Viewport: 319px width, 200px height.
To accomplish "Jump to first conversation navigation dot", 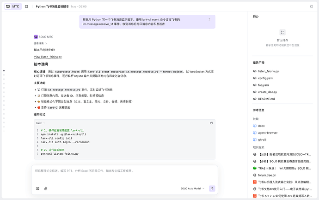I will 4,71.
